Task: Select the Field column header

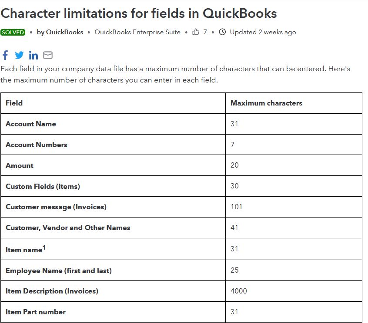Action: point(13,103)
